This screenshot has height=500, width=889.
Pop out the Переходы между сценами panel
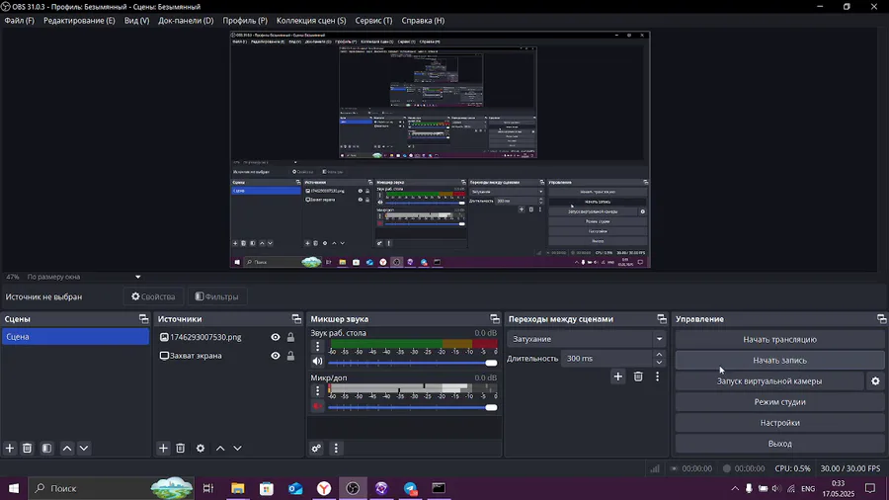coord(662,319)
